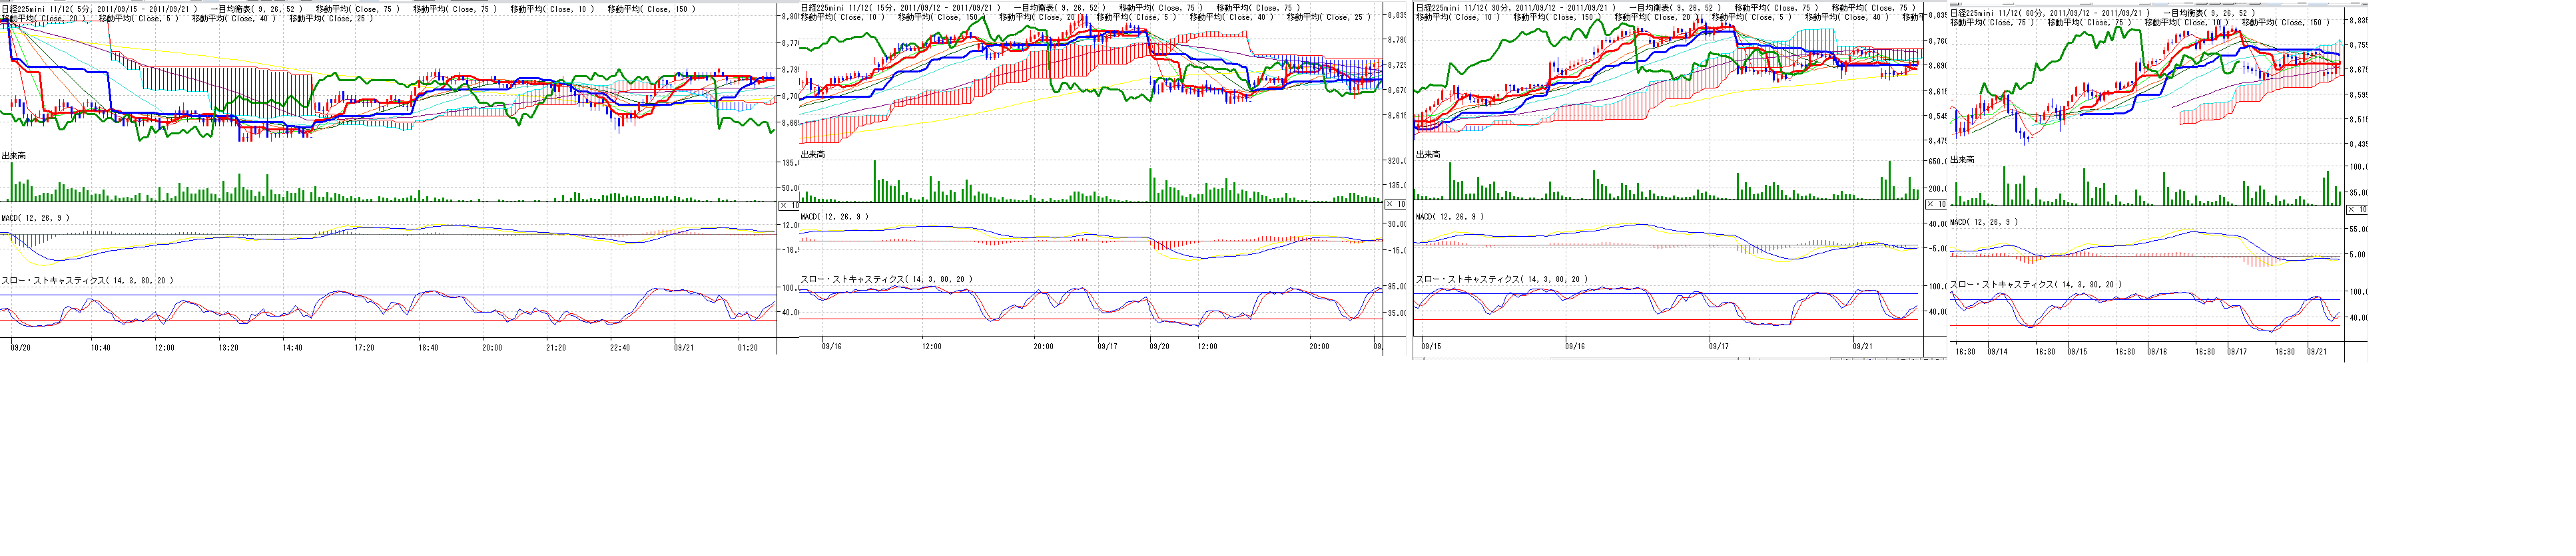
Task: Select the 日経225mini 30分 chart title
Action: pyautogui.click(x=1515, y=8)
